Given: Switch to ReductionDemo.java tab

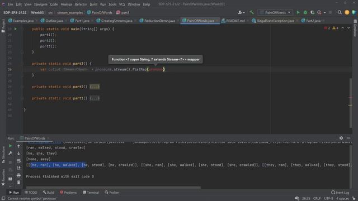Looking at the screenshot, I should [158, 21].
